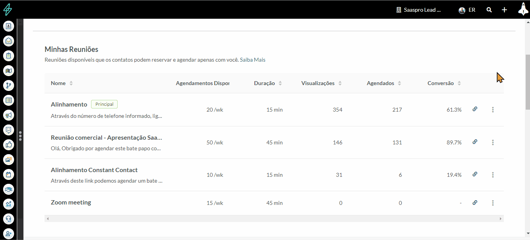
Task: Click the plus icon in top bar
Action: point(505,10)
